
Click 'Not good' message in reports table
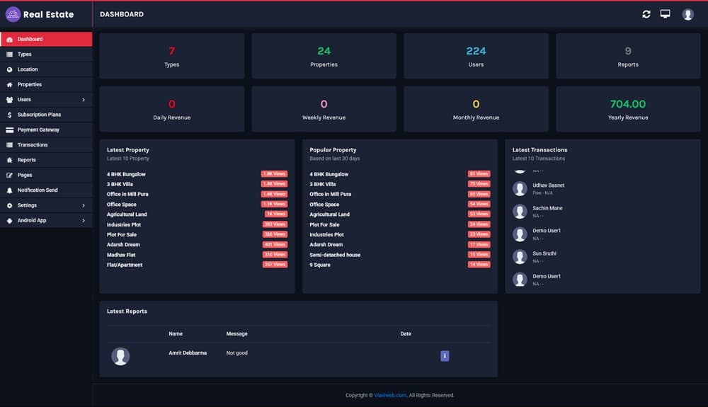coord(236,353)
